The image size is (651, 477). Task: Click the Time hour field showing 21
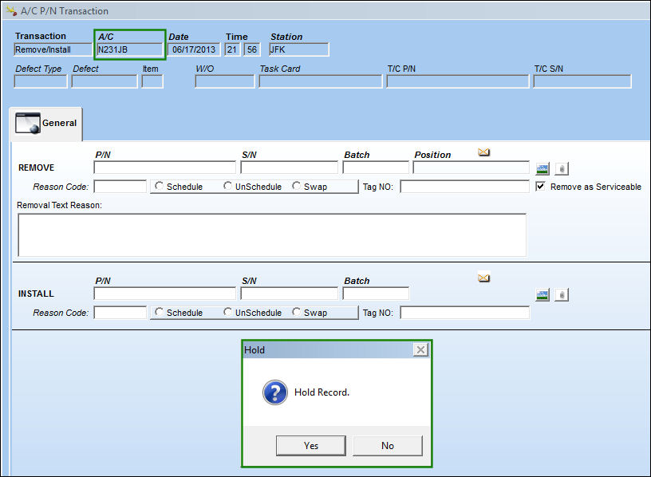tap(232, 49)
